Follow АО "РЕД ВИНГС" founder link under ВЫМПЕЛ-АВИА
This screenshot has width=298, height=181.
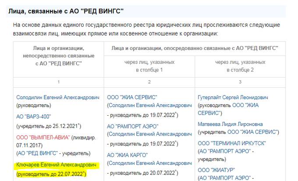point(38,153)
